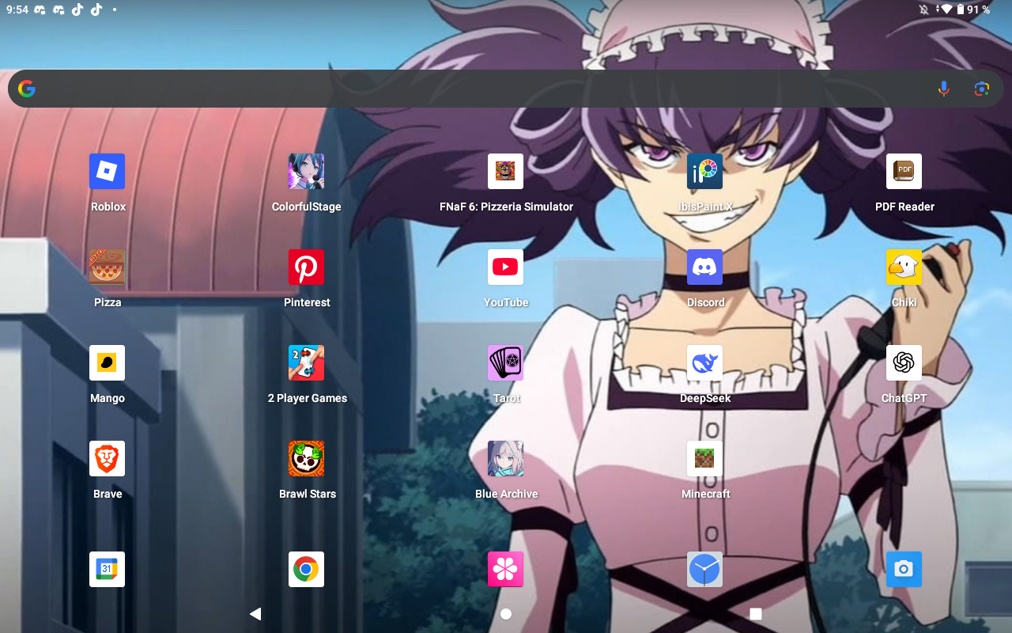The height and width of the screenshot is (633, 1012).
Task: Launch the ibisPaint X drawing app
Action: coord(704,172)
